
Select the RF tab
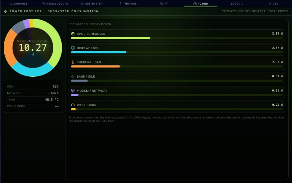click(x=164, y=3)
